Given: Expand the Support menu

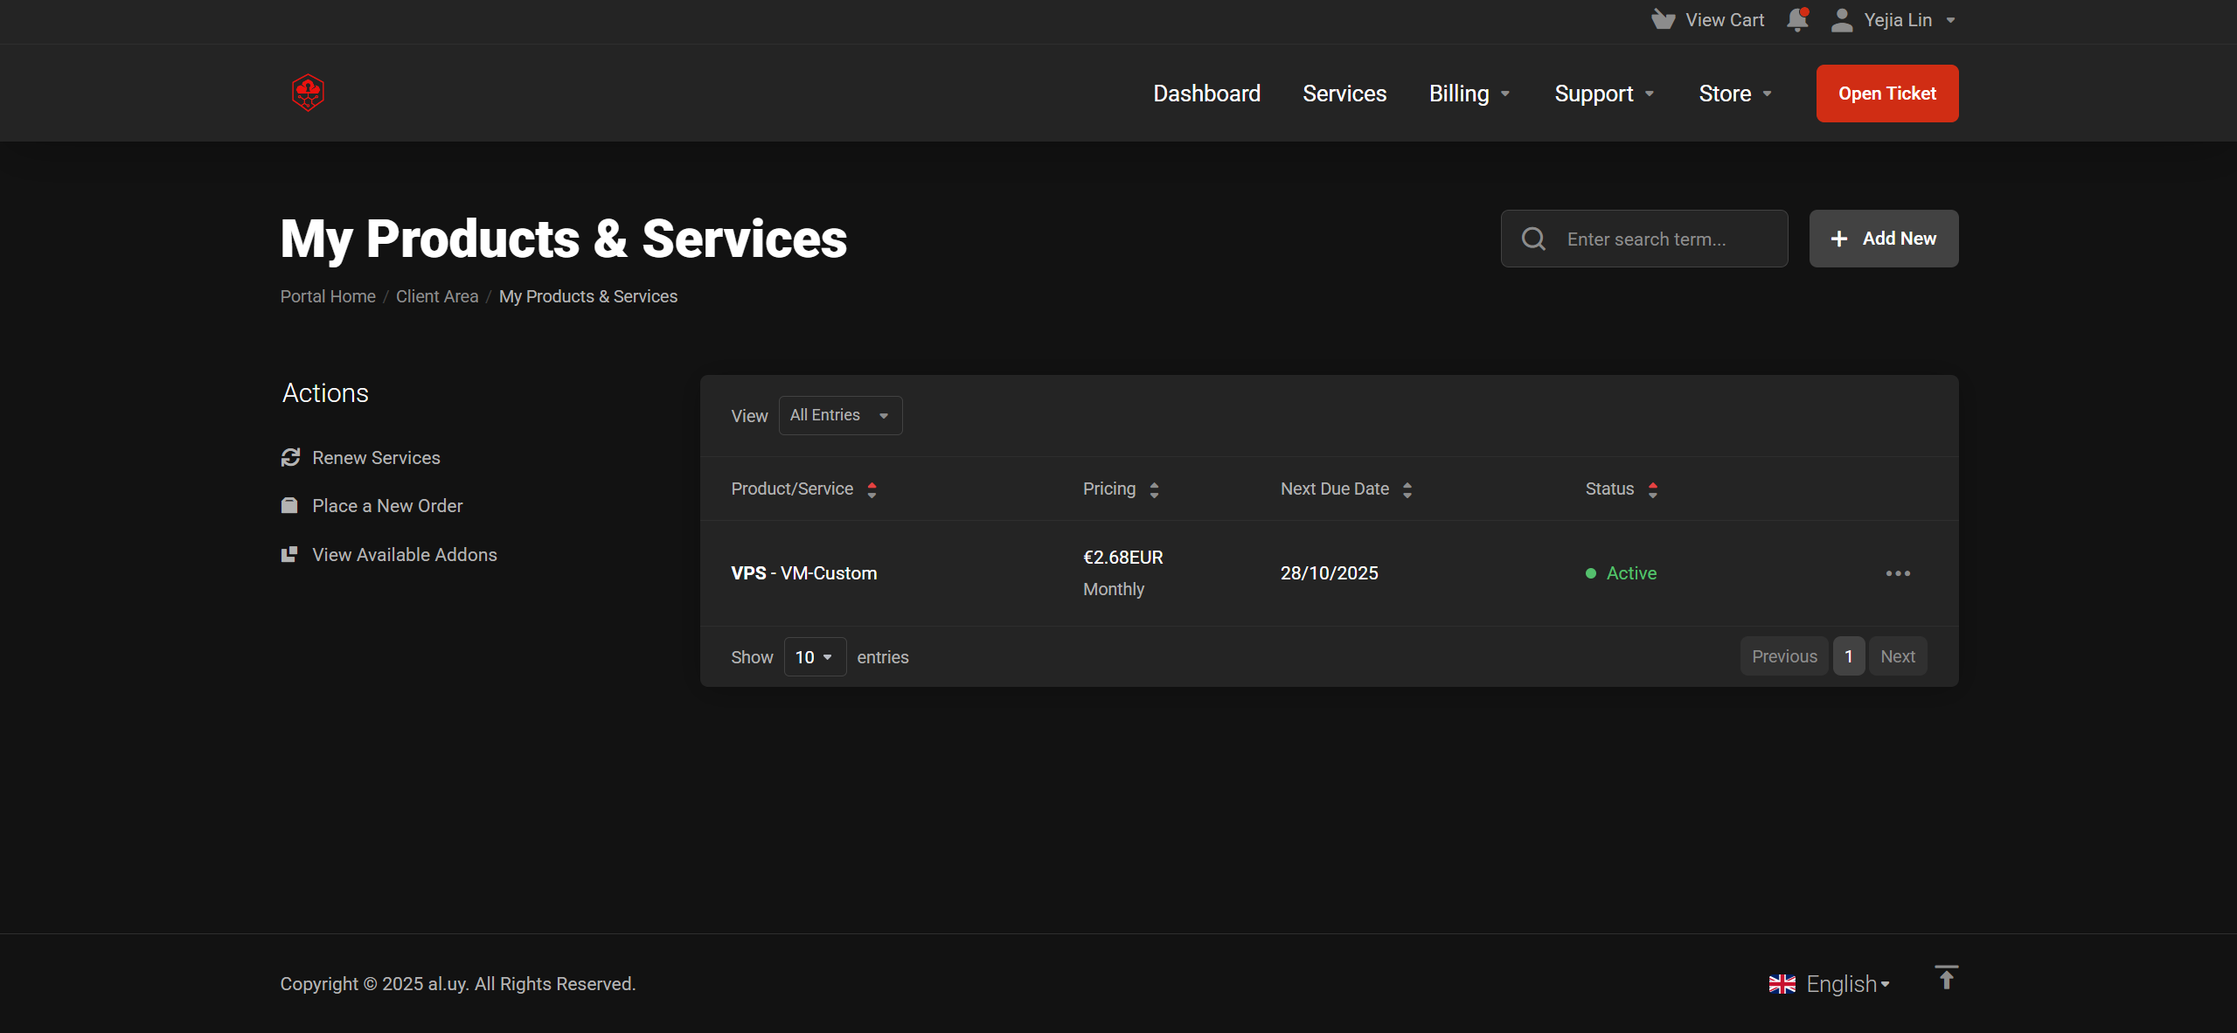Looking at the screenshot, I should coord(1604,93).
